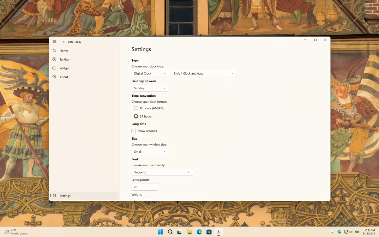Open the Sunday first-day-of-week dropdown
This screenshot has height=237, width=379.
(x=150, y=88)
